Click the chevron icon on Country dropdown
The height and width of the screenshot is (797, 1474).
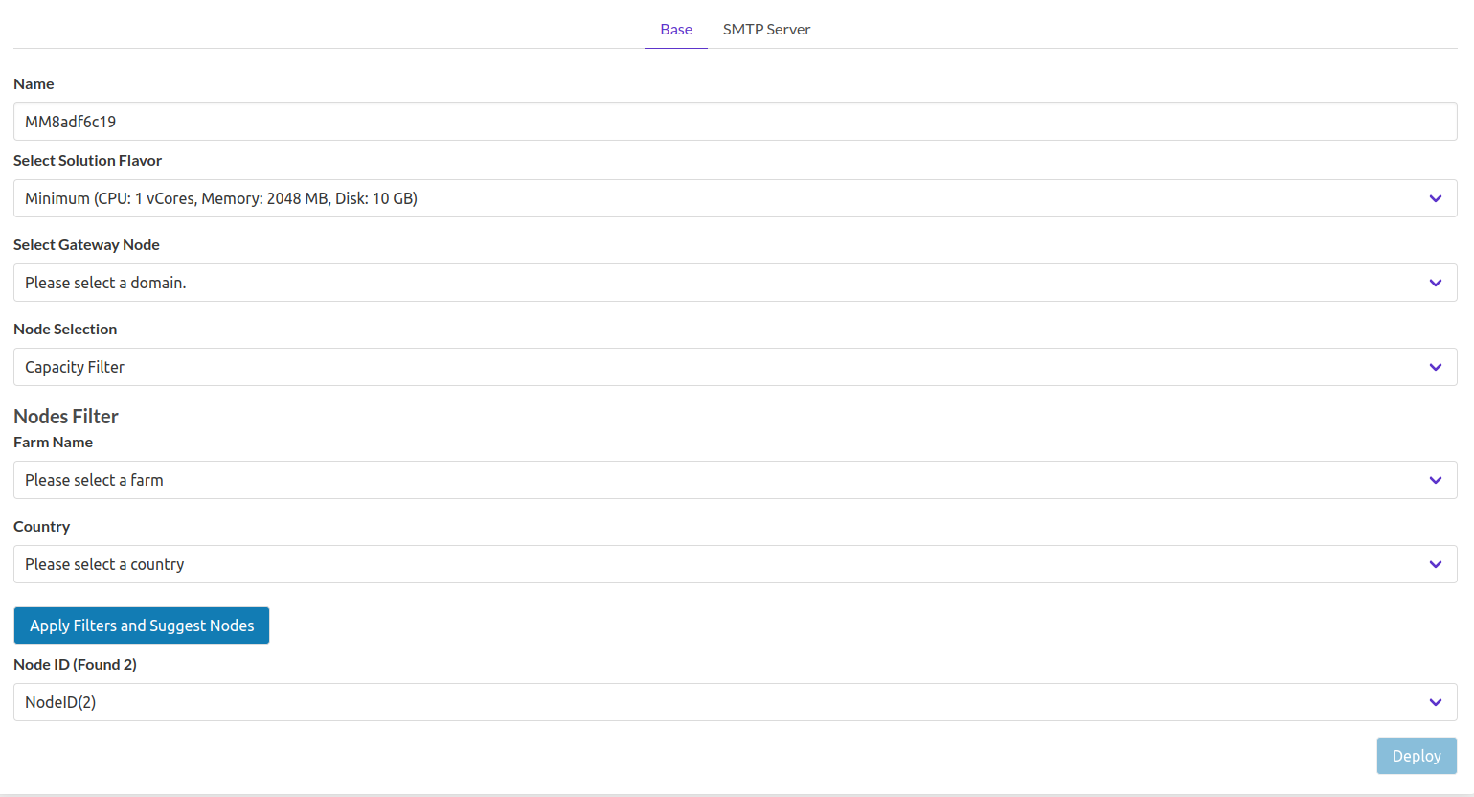pos(1435,564)
